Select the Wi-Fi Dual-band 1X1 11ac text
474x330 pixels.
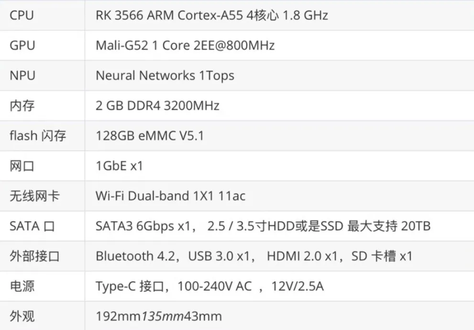pos(171,196)
